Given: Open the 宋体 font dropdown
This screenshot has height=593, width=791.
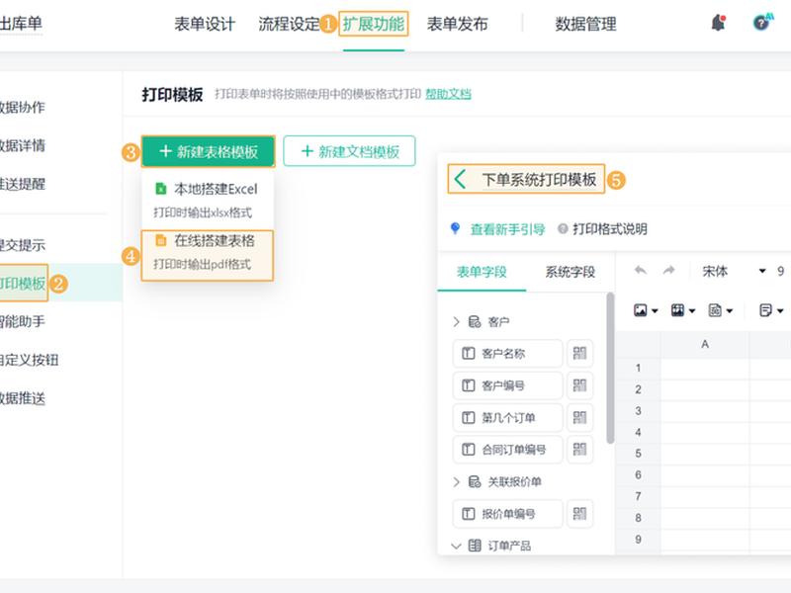Looking at the screenshot, I should pos(762,271).
